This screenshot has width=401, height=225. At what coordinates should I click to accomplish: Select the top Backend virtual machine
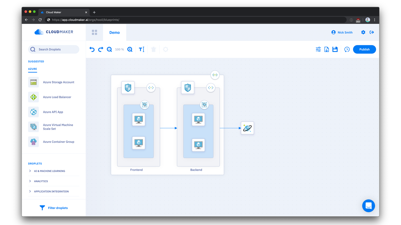coord(198,119)
